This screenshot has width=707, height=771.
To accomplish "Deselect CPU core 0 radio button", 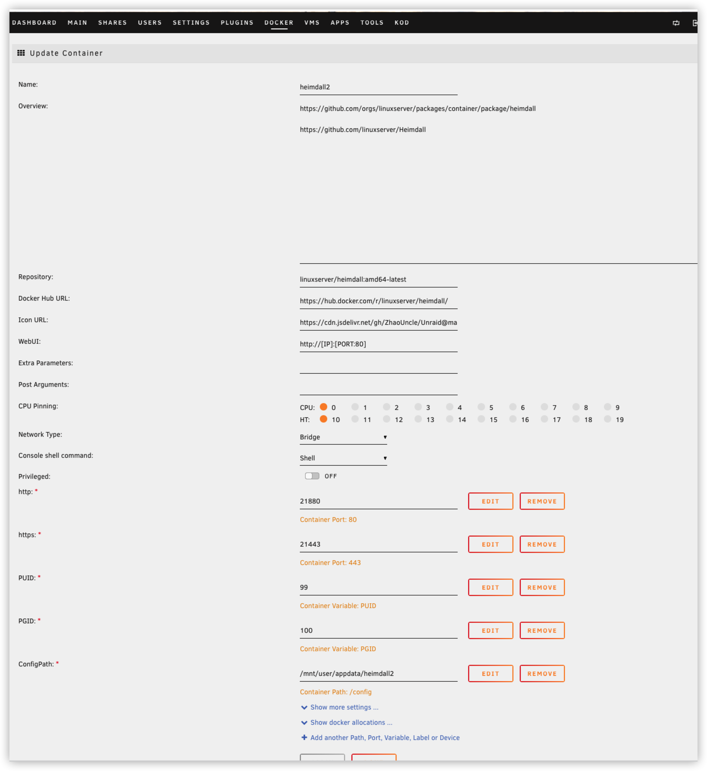I will pos(324,407).
